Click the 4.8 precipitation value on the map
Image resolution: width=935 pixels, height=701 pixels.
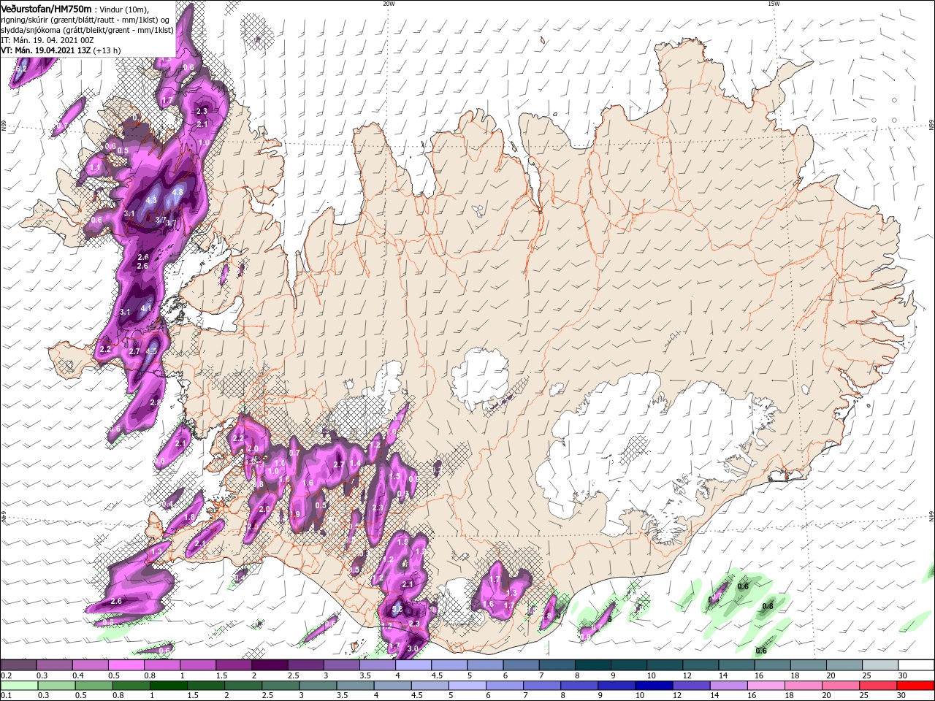pos(178,193)
